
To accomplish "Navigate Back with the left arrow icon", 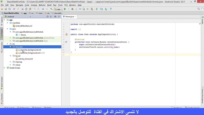I will point(43,9).
